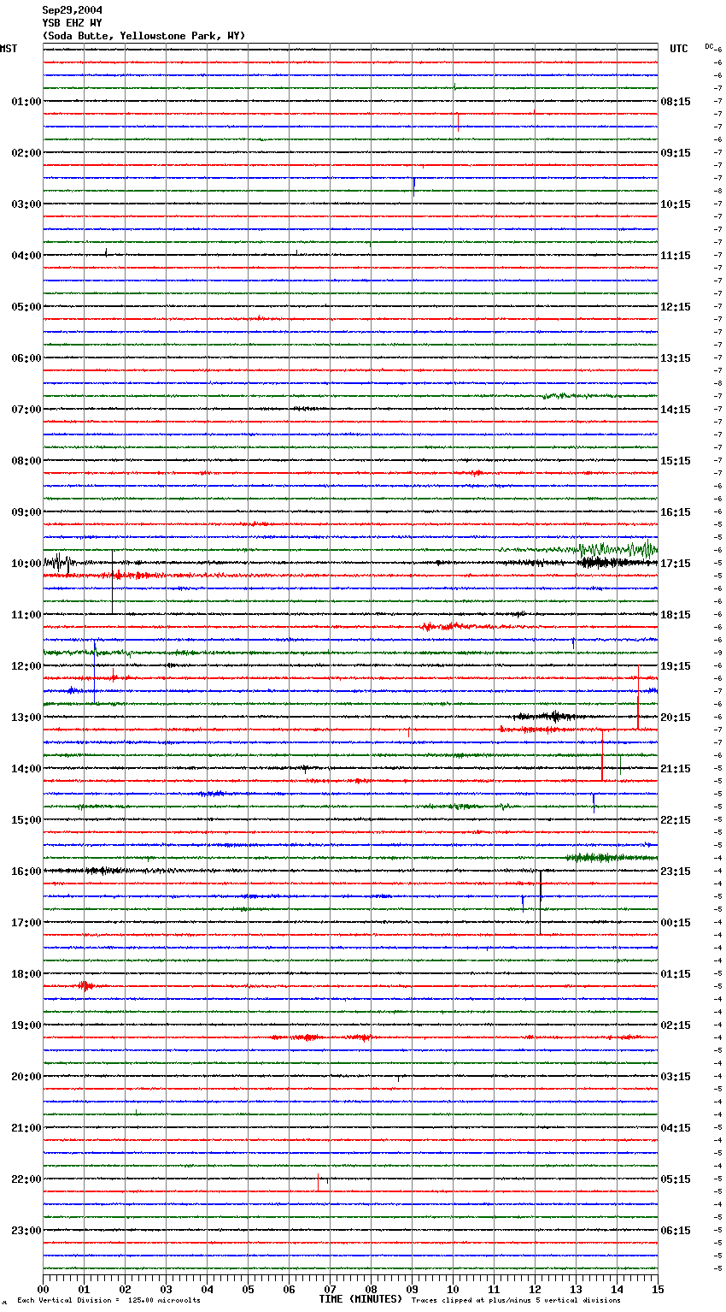The image size is (726, 1312).
Task: Select the 01:00 MST row label
Action: [x=26, y=102]
